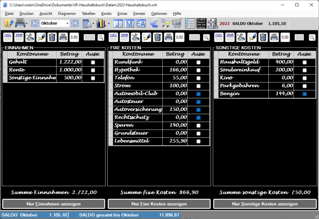Screen dimensions: 319x219
Task: Click the exit door icon in toolbar
Action: tap(212, 24)
